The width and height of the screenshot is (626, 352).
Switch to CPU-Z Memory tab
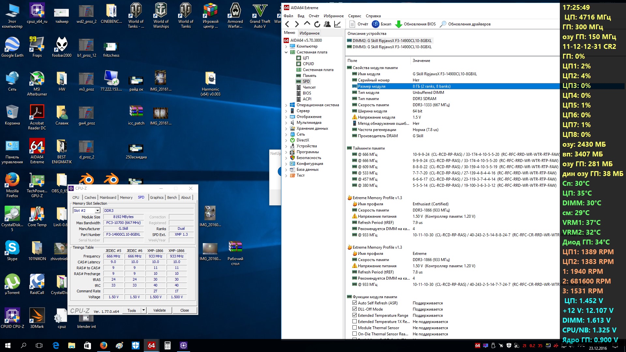click(126, 198)
